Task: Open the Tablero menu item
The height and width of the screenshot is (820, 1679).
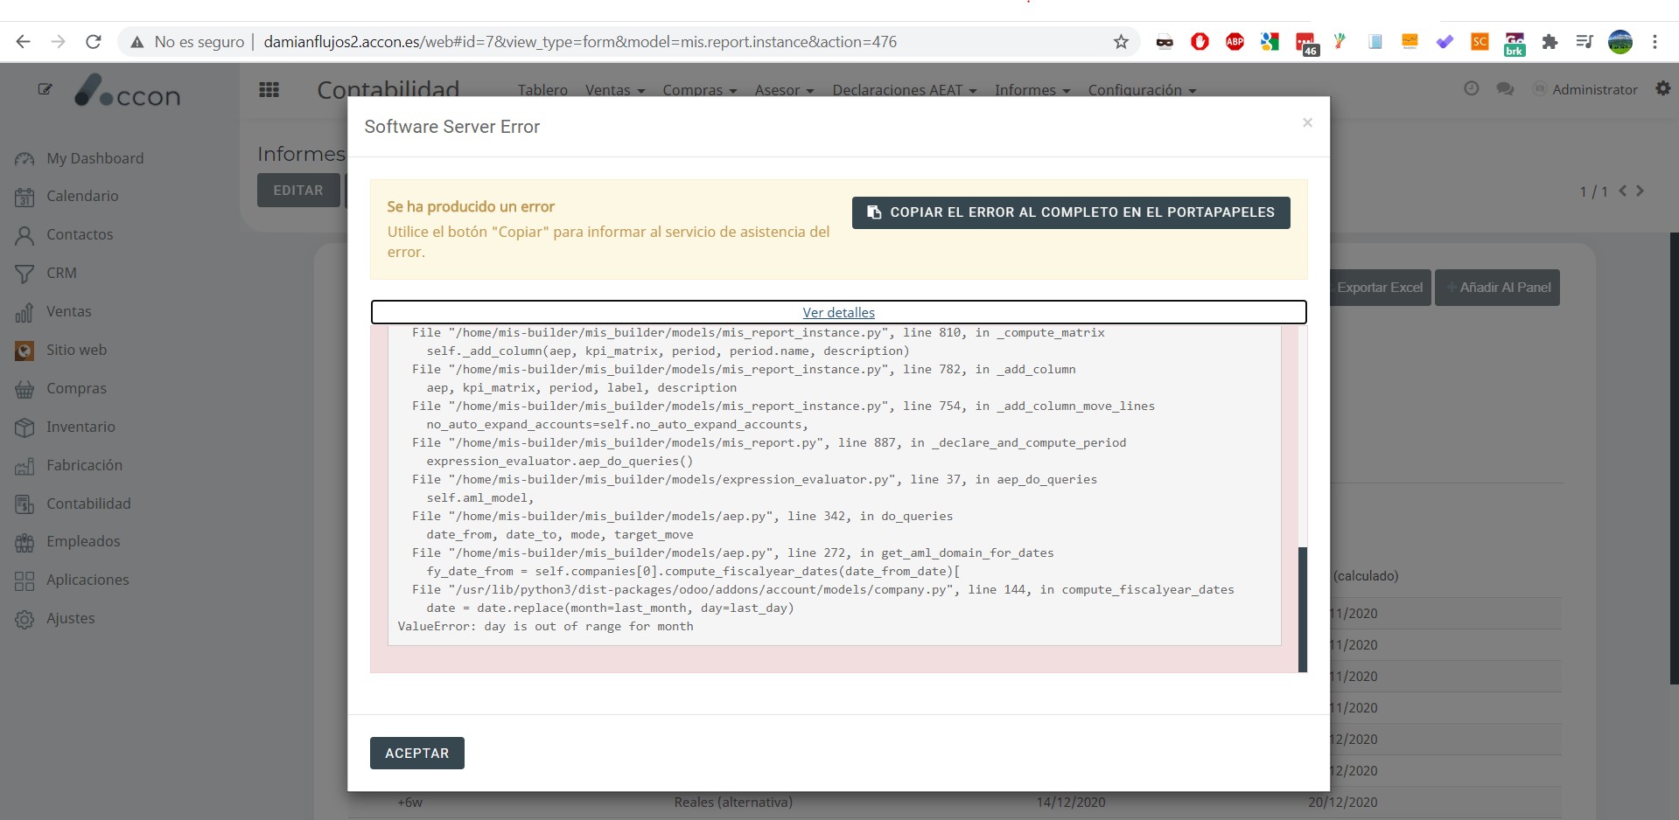Action: click(x=542, y=90)
